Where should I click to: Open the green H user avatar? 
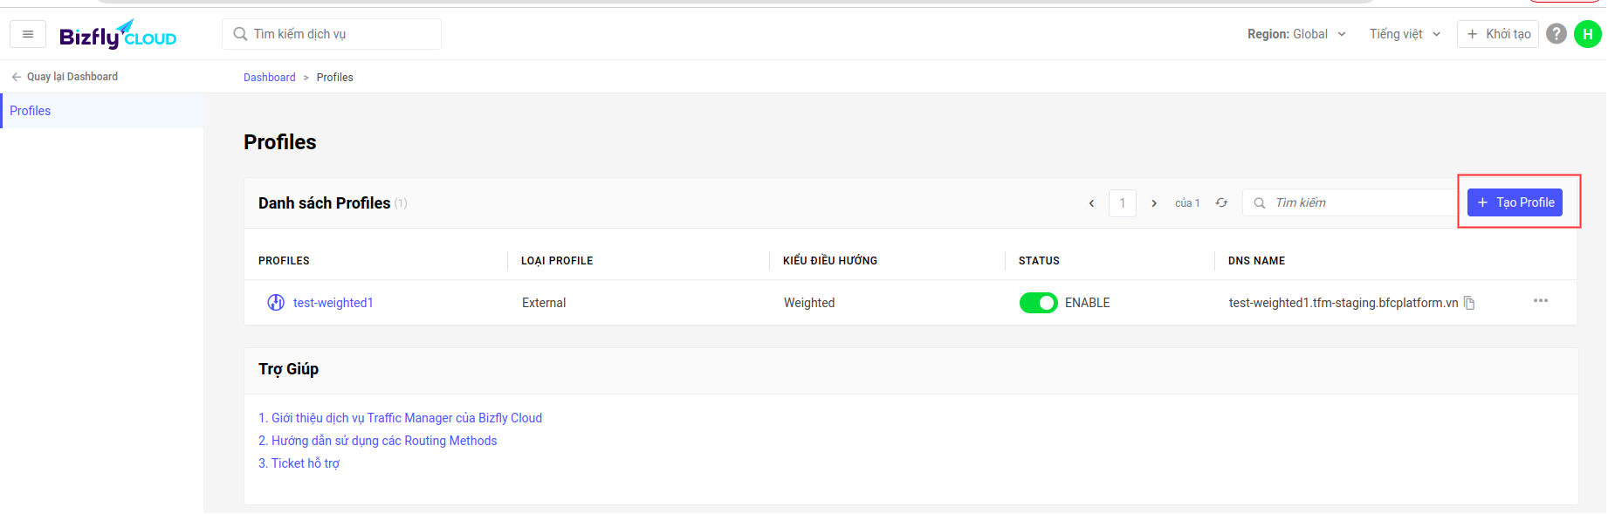(x=1587, y=34)
